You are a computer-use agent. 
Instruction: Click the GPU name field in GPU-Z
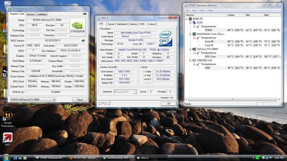pos(47,20)
